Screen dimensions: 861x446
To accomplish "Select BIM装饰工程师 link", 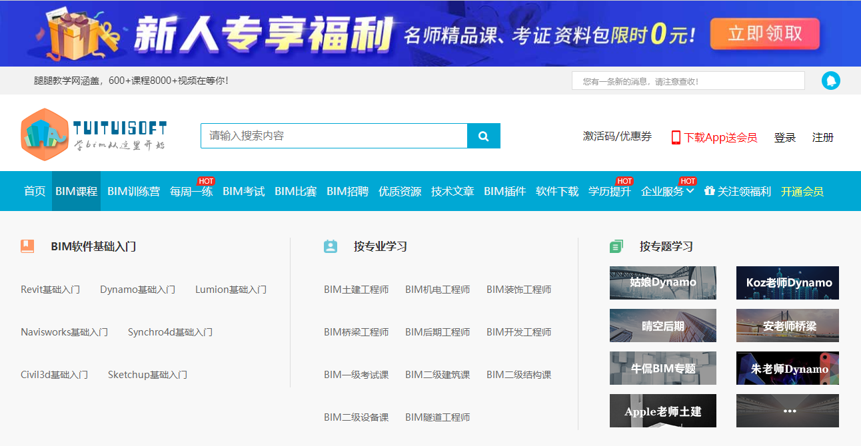I will (518, 290).
